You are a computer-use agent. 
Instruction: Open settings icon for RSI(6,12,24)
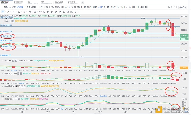click(x=16, y=99)
